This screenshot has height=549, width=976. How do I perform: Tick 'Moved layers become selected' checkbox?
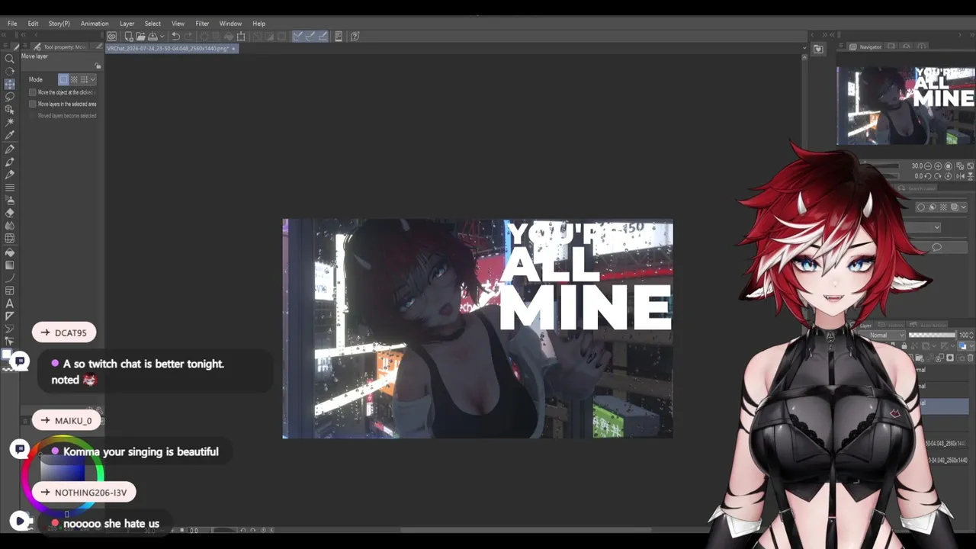(x=33, y=116)
